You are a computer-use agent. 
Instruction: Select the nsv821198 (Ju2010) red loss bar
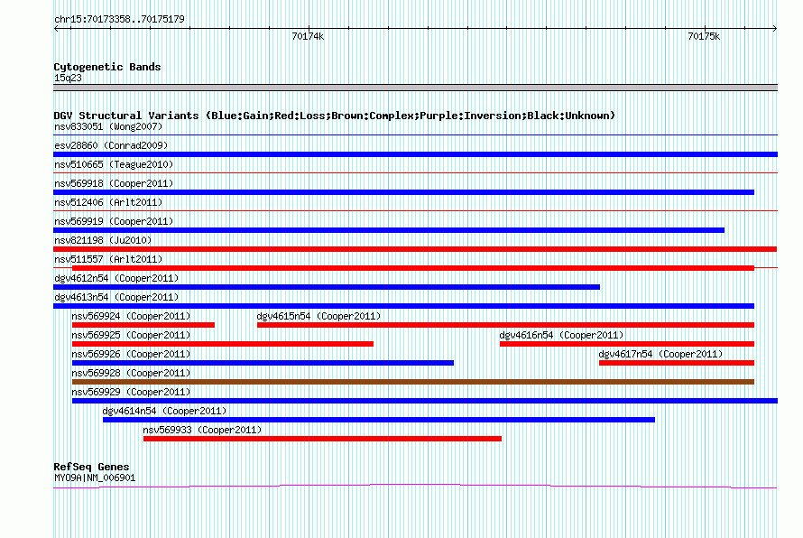click(415, 249)
